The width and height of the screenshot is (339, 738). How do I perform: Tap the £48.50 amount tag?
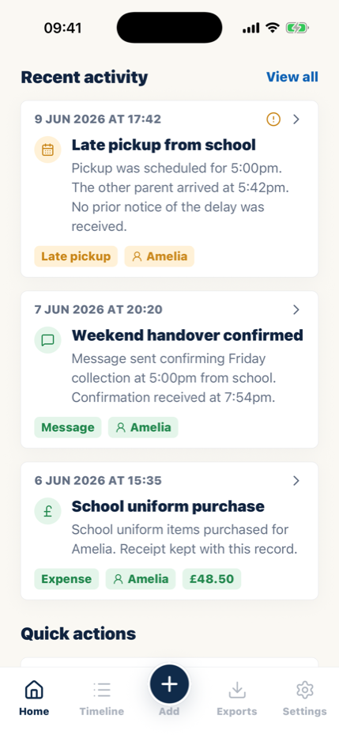coord(212,579)
